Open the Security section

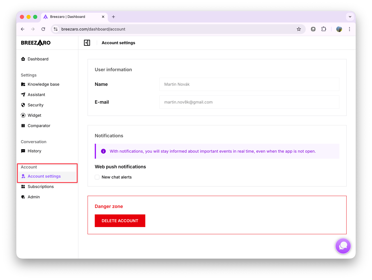point(35,105)
